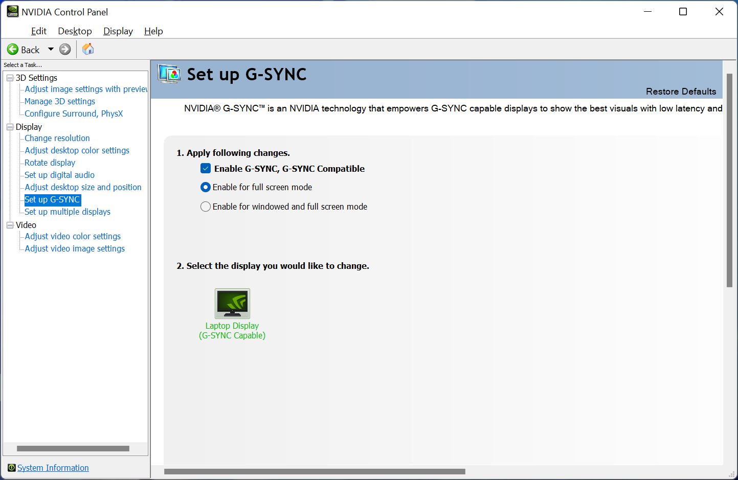Open Set up digital audio
Viewport: 738px width, 480px height.
(x=60, y=175)
